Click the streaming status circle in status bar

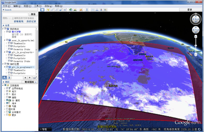(x=199, y=129)
